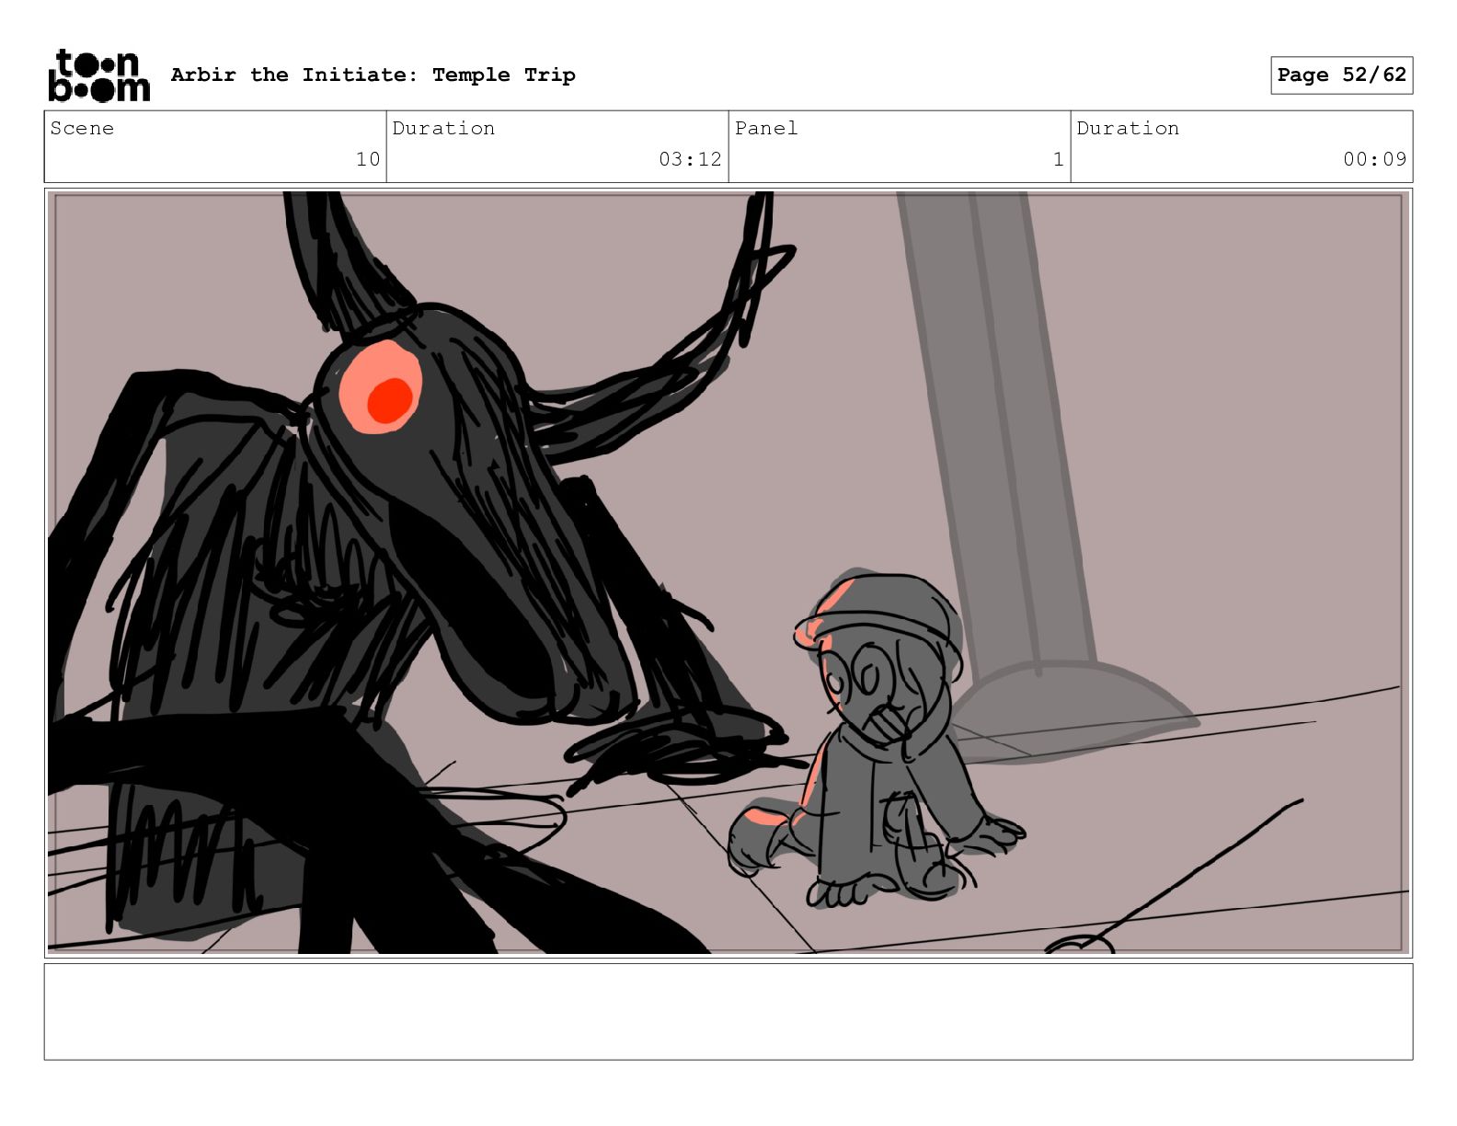Viewport: 1457px width, 1126px height.
Task: Click the 'Scene' header label
Action: click(82, 128)
